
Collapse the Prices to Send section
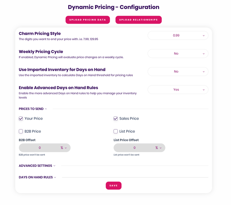click(32, 109)
